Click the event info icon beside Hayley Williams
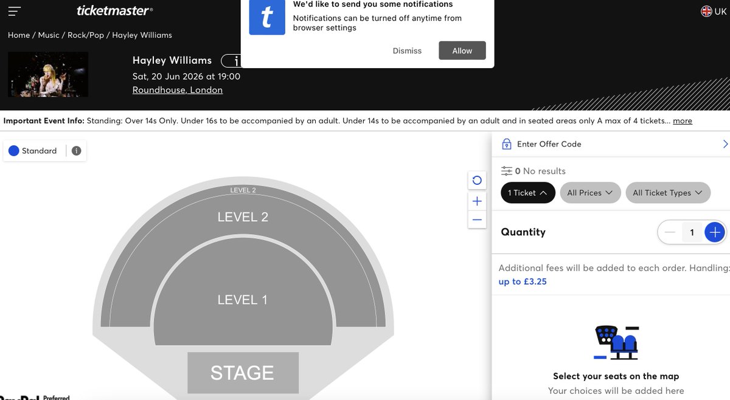The height and width of the screenshot is (400, 730). pos(231,61)
